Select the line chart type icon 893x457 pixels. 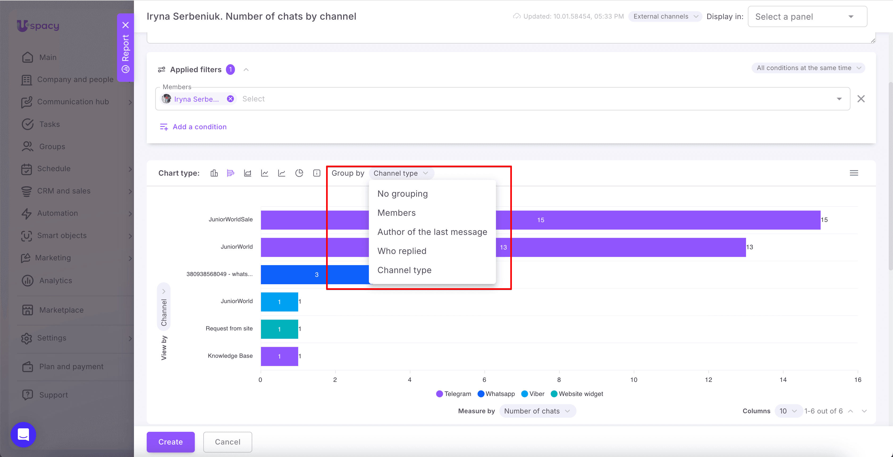(x=264, y=173)
